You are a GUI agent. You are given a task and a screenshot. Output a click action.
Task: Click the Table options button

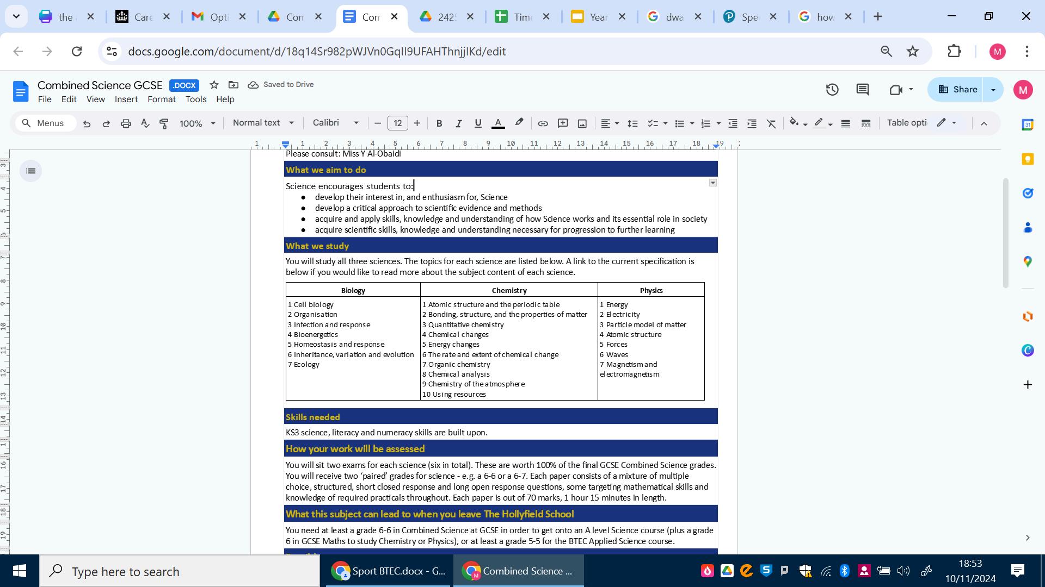907,123
